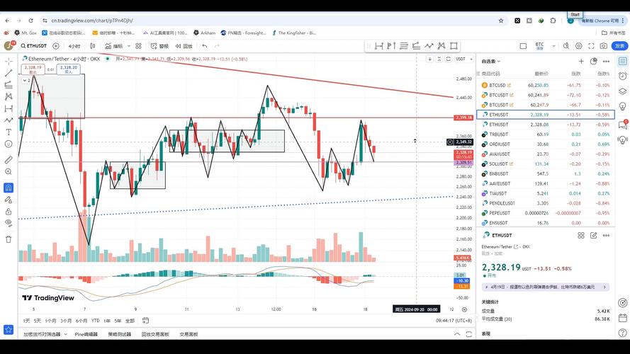Open the 4小时 interval selector
This screenshot has height=354, width=630.
point(74,46)
